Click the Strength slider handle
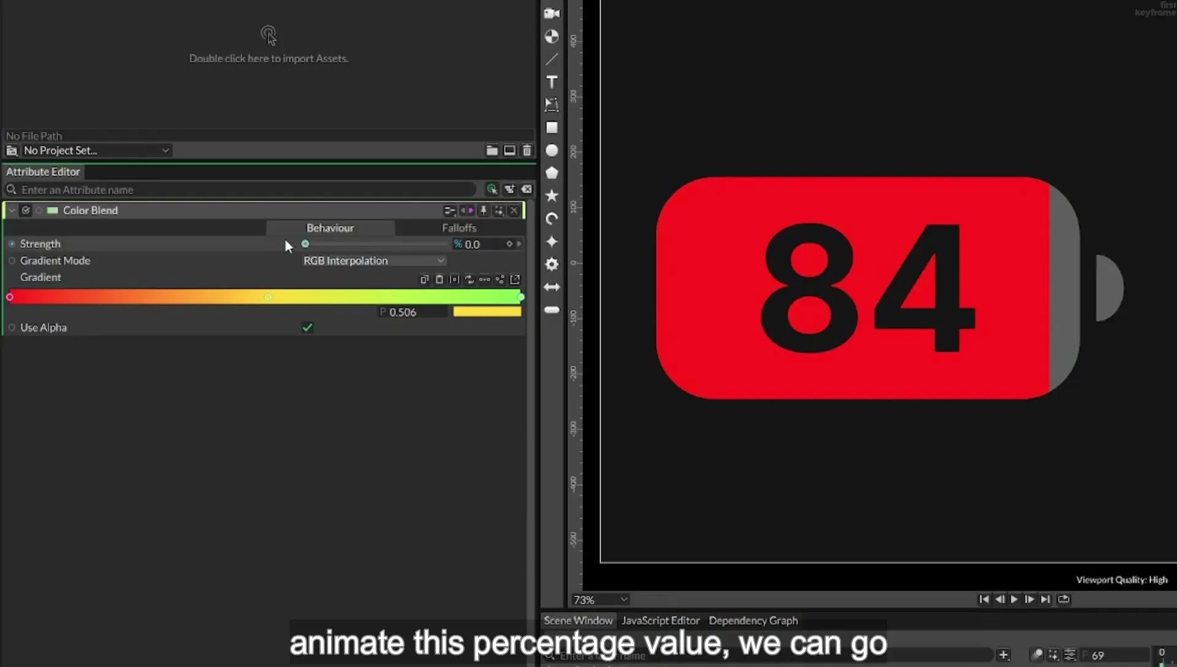1177x667 pixels. [x=305, y=244]
